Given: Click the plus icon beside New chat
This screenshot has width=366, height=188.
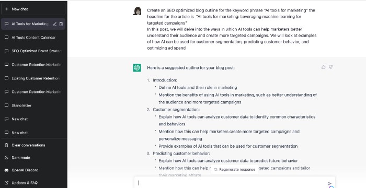Looking at the screenshot, I should pos(6,9).
